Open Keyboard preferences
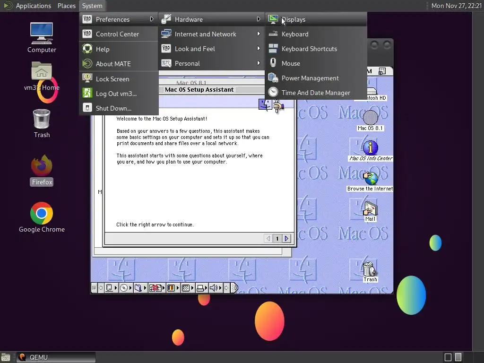Screen dimensions: 484x363 click(316, 34)
